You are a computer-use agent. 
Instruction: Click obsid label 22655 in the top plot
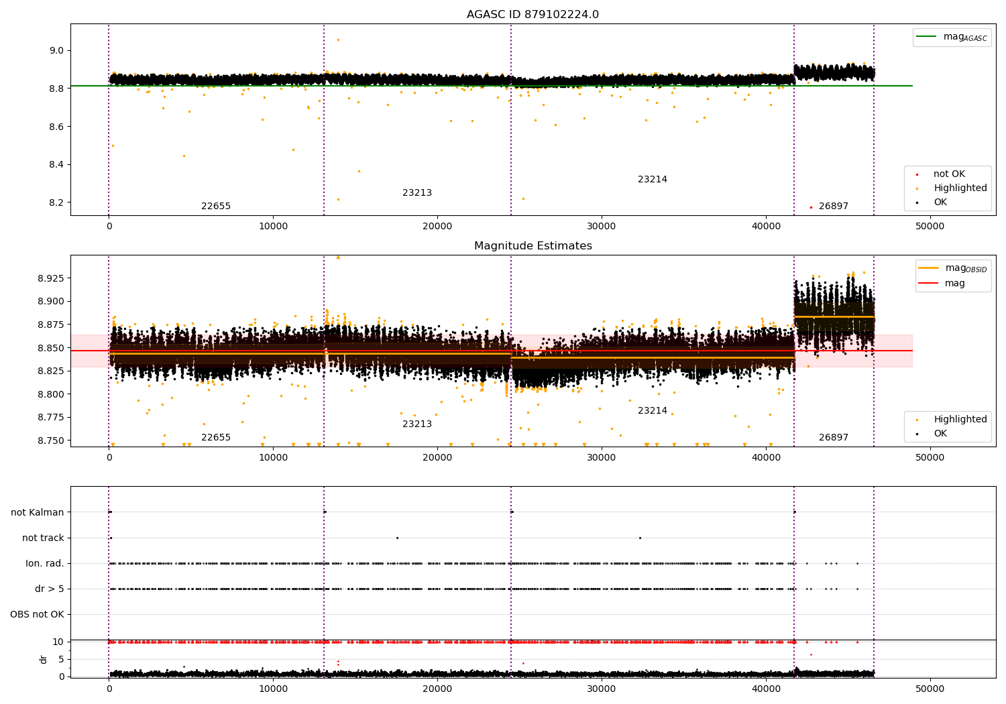[216, 207]
